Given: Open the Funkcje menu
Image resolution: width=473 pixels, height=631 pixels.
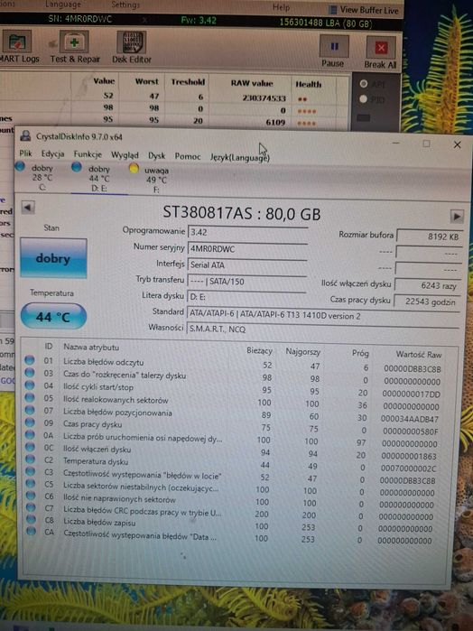Looking at the screenshot, I should (x=88, y=154).
